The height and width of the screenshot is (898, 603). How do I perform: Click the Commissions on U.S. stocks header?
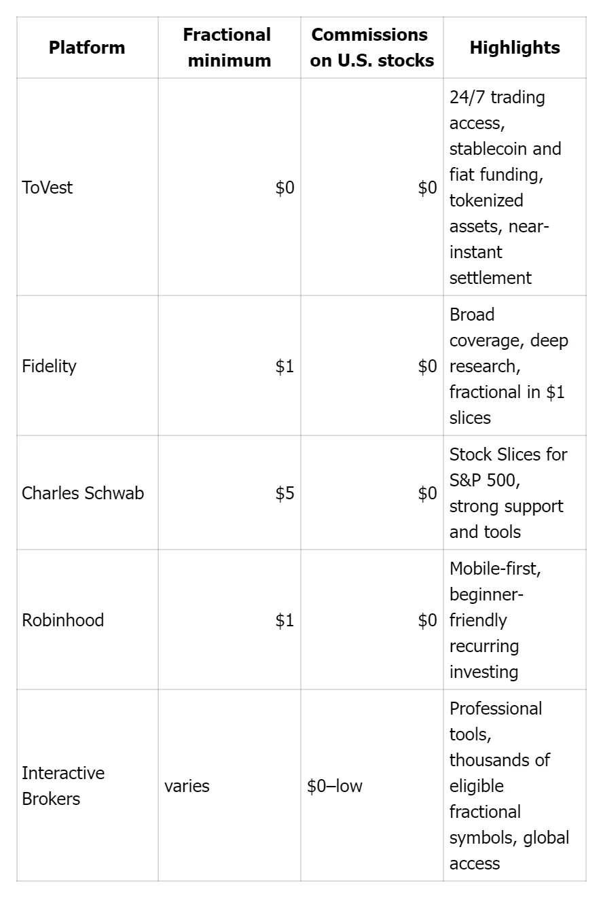371,48
